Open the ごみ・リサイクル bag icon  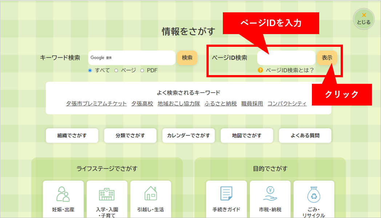(x=313, y=194)
